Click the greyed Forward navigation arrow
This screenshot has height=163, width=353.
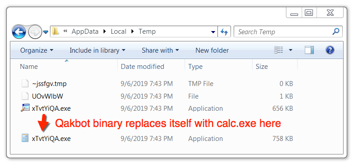[35, 32]
